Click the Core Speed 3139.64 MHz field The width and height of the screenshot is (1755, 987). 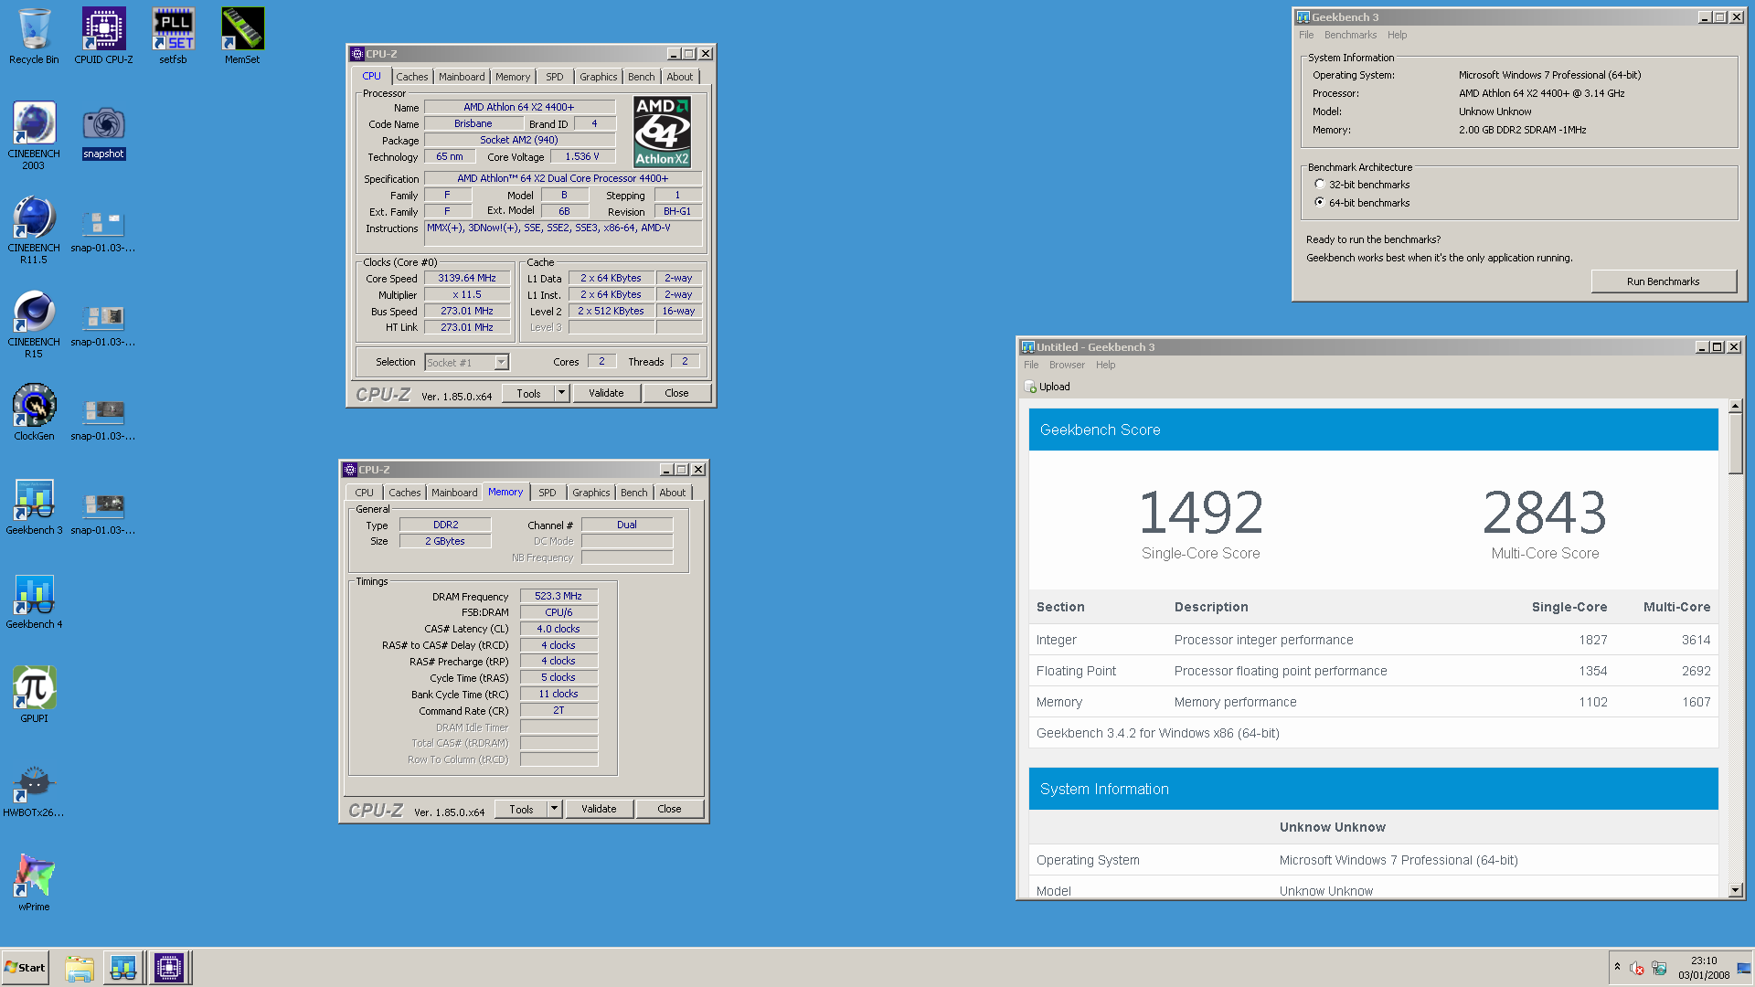pyautogui.click(x=466, y=278)
